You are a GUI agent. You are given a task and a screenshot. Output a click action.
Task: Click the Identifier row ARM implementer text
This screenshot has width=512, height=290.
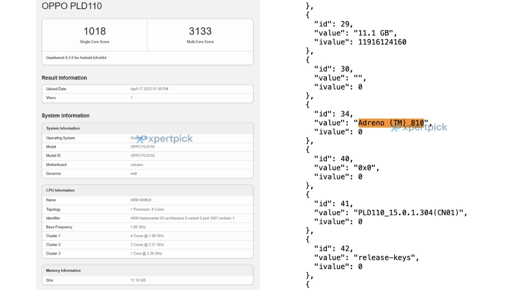182,218
